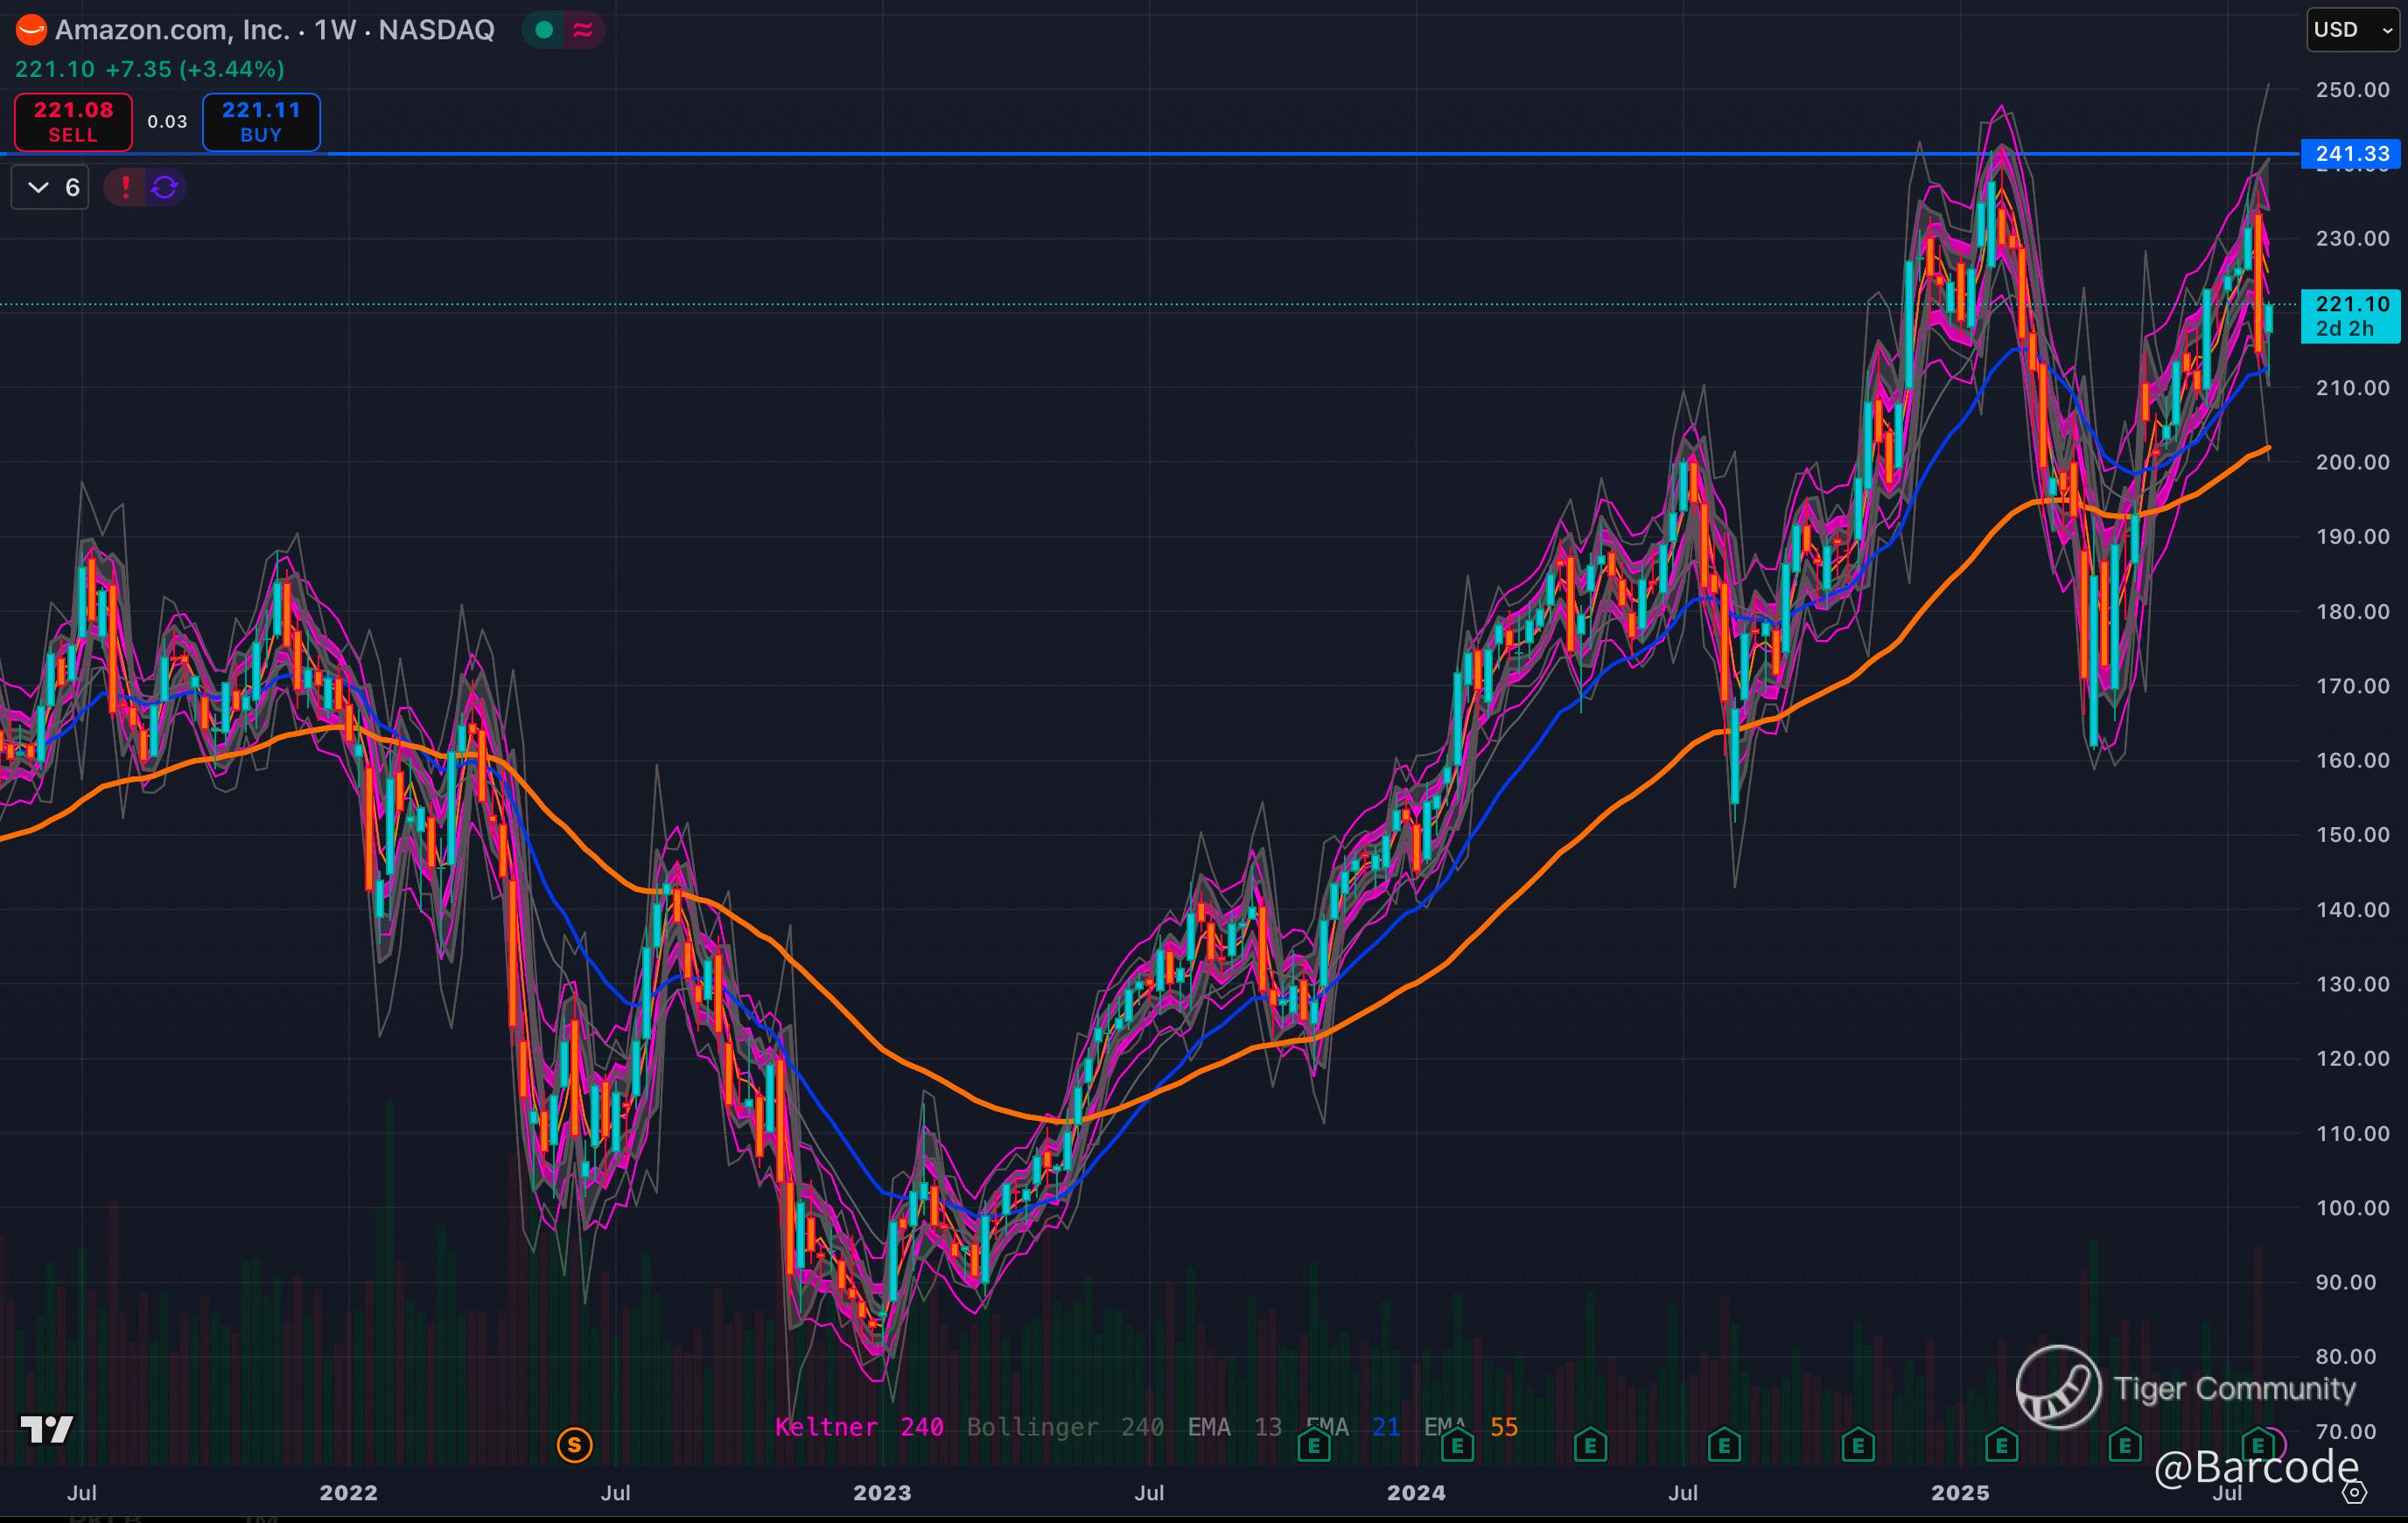Click the 1W interval in chart title
This screenshot has width=2408, height=1523.
[x=335, y=30]
